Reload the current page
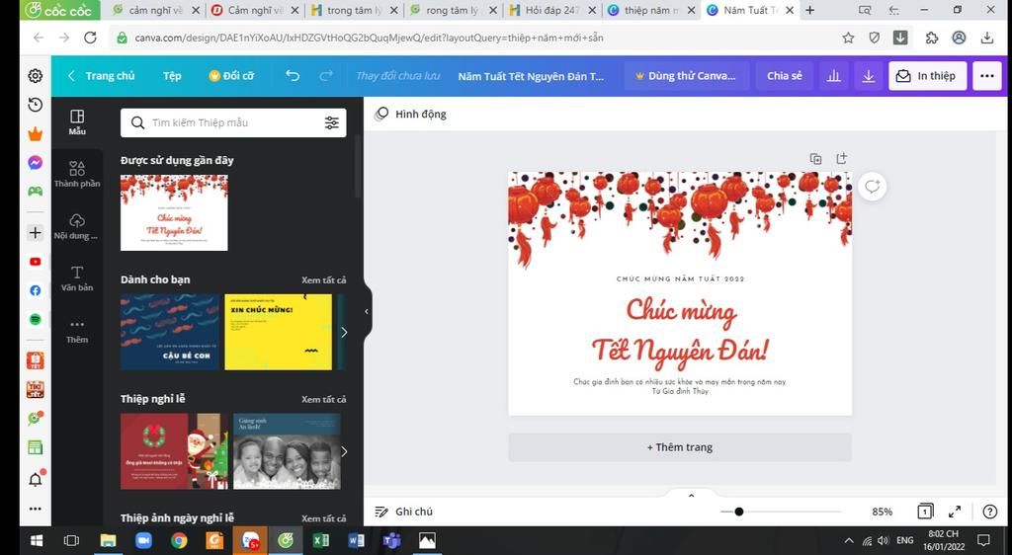 click(x=90, y=39)
